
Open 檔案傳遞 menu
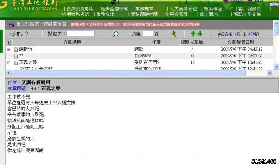click(213, 9)
